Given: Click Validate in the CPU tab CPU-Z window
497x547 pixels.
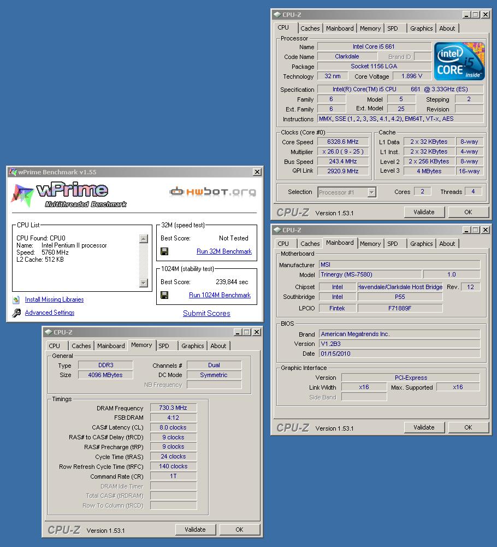Looking at the screenshot, I should pyautogui.click(x=424, y=212).
